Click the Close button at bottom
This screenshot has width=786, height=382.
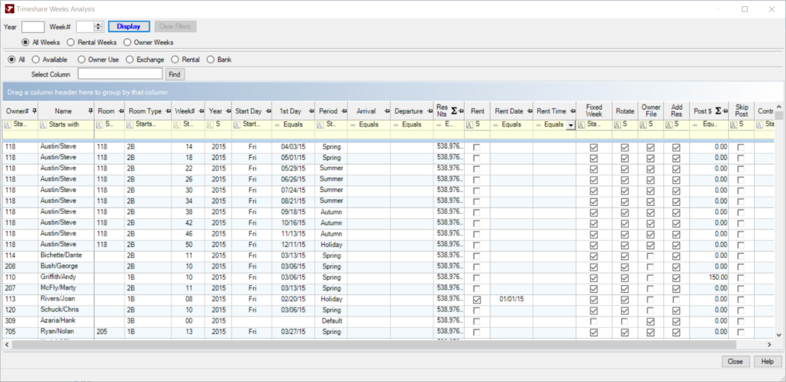coord(736,361)
